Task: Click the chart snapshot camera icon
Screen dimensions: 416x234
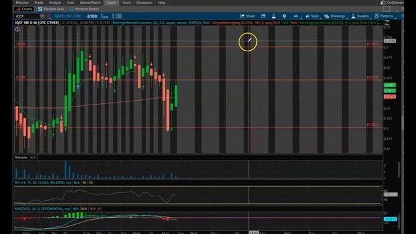Action: coord(263,16)
